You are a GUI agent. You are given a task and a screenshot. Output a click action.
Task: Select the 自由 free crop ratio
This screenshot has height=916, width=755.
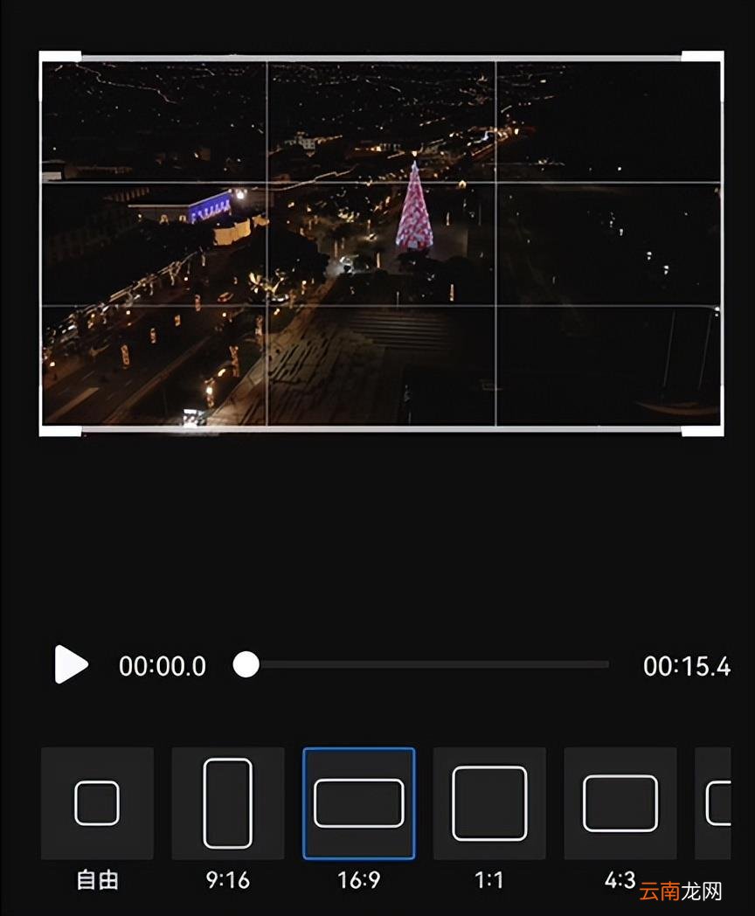coord(98,803)
